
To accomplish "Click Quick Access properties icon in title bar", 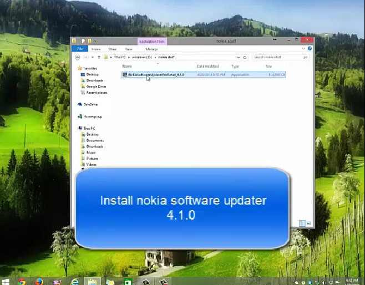I will 83,41.
